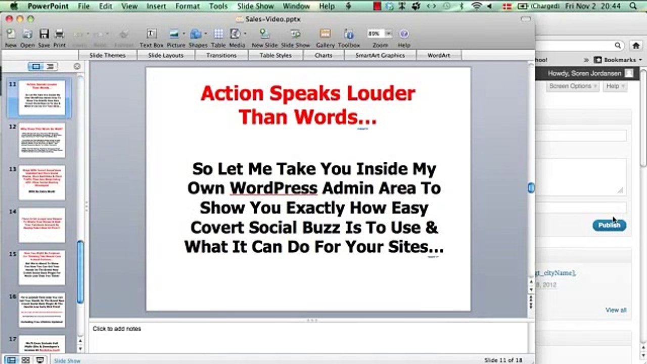
Task: Close the slide thumbnail pane
Action: (77, 66)
